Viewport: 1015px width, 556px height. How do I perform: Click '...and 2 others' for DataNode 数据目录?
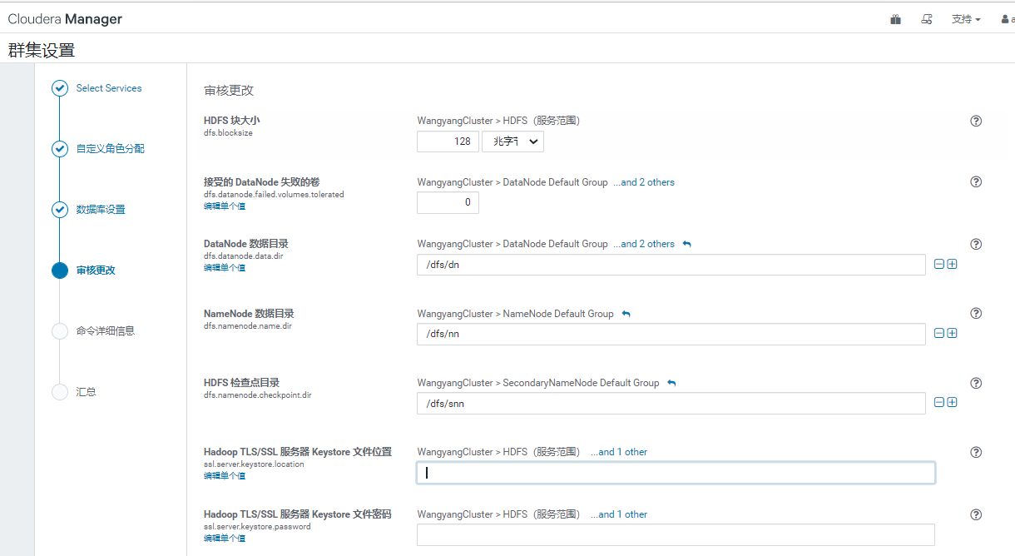tap(644, 244)
